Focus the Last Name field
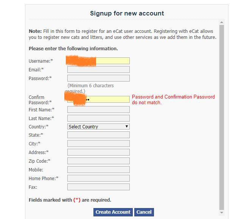Viewport: 230px width, 219px height. coord(98,118)
